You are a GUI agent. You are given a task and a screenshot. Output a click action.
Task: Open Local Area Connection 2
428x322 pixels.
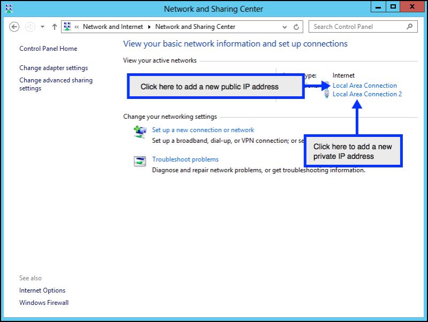point(367,94)
